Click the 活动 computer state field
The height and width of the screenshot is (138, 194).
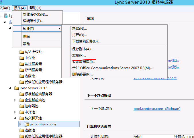point(138,136)
